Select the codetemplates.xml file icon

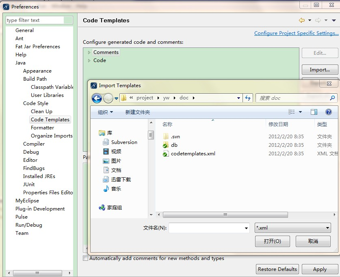click(x=166, y=153)
